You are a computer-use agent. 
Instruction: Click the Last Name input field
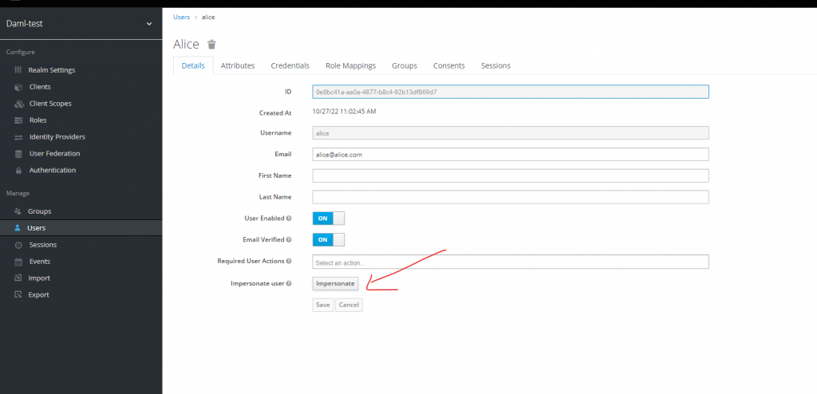(x=511, y=197)
